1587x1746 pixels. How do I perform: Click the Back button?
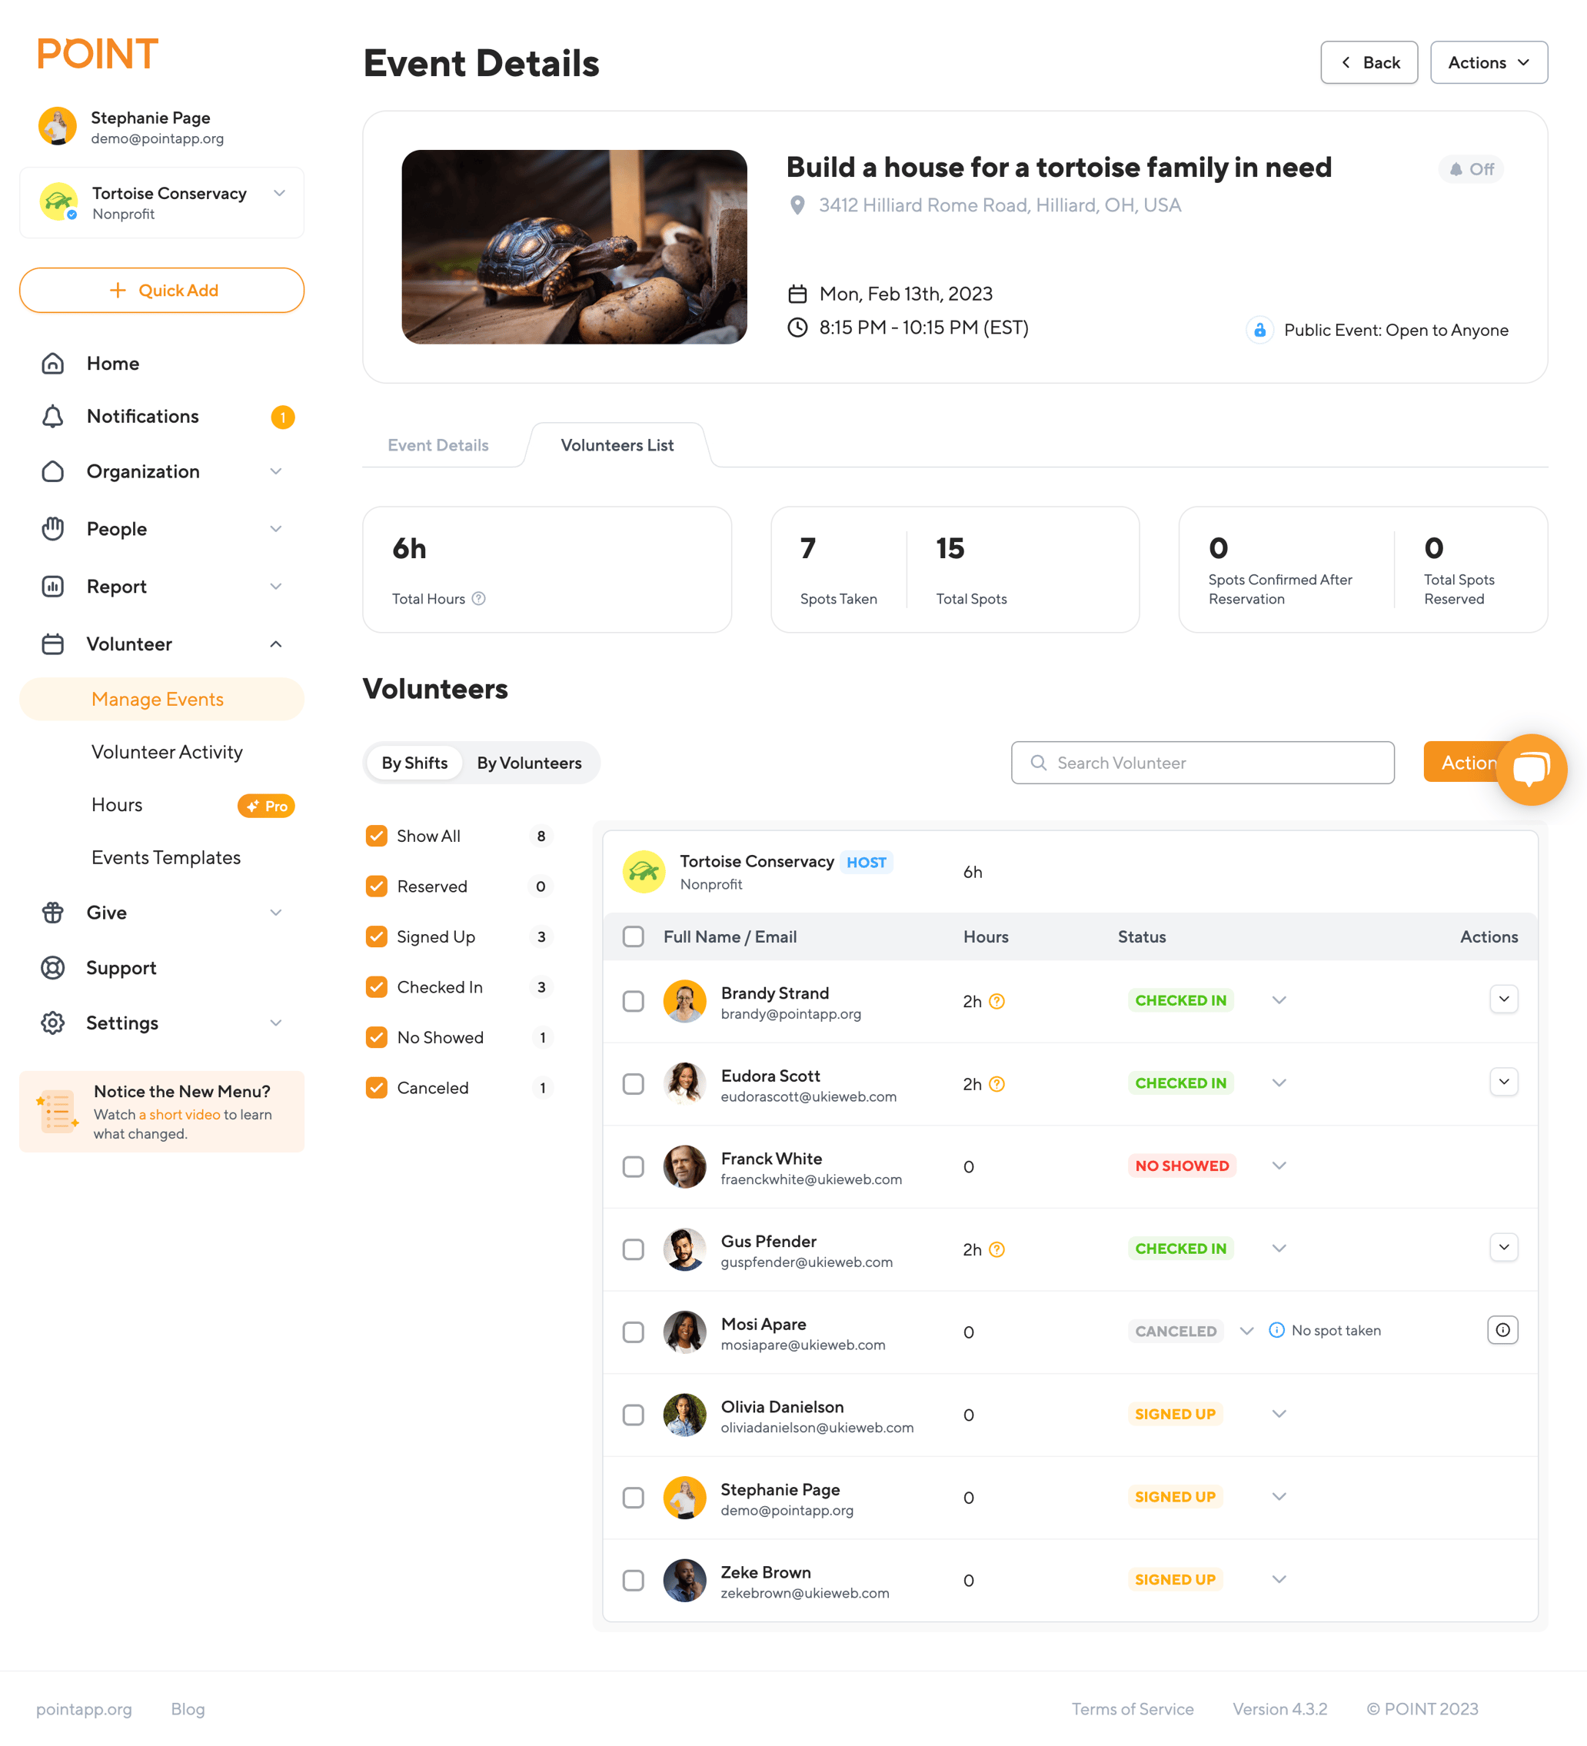(1369, 62)
